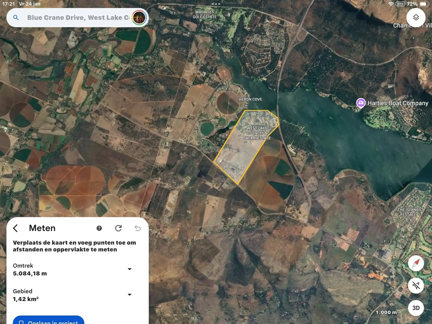Click the Blue Crane Drive search field
Image resolution: width=432 pixels, height=324 pixels.
[78, 18]
